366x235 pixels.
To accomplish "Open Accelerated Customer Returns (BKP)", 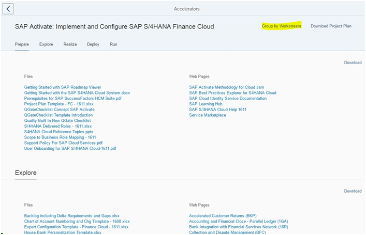I will tap(223, 216).
